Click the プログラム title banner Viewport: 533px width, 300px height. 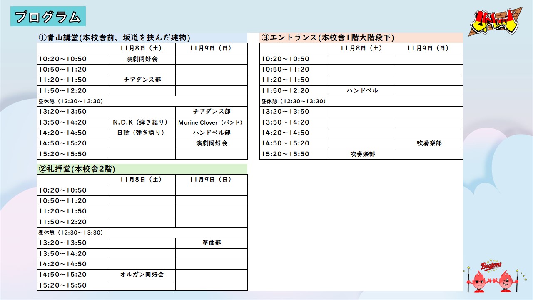pos(48,17)
